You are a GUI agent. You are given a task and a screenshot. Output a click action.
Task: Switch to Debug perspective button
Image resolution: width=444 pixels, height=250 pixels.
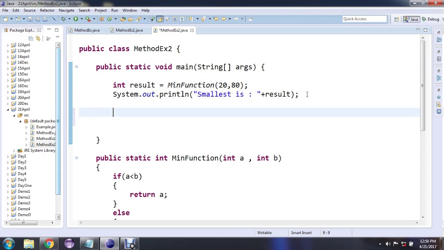430,19
